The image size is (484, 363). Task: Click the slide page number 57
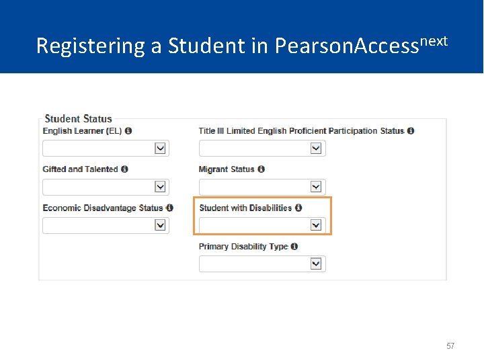pos(450,346)
